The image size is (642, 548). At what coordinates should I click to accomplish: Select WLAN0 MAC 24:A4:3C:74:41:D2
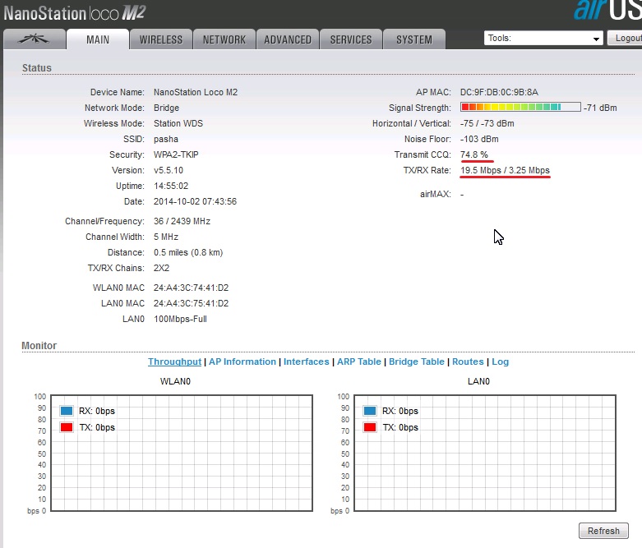[192, 288]
